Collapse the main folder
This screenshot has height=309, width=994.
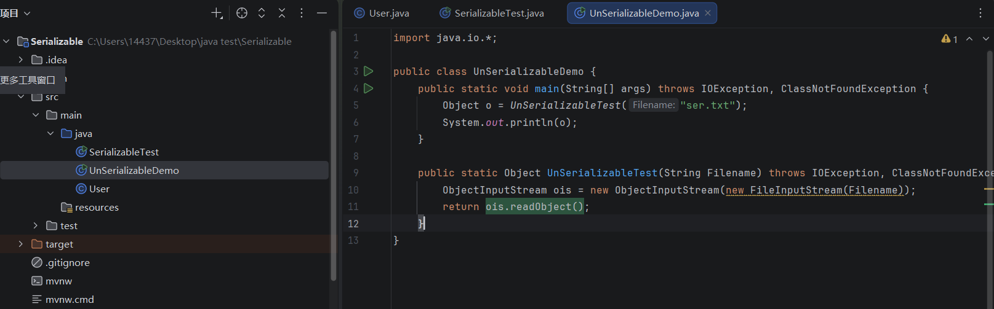coord(36,115)
